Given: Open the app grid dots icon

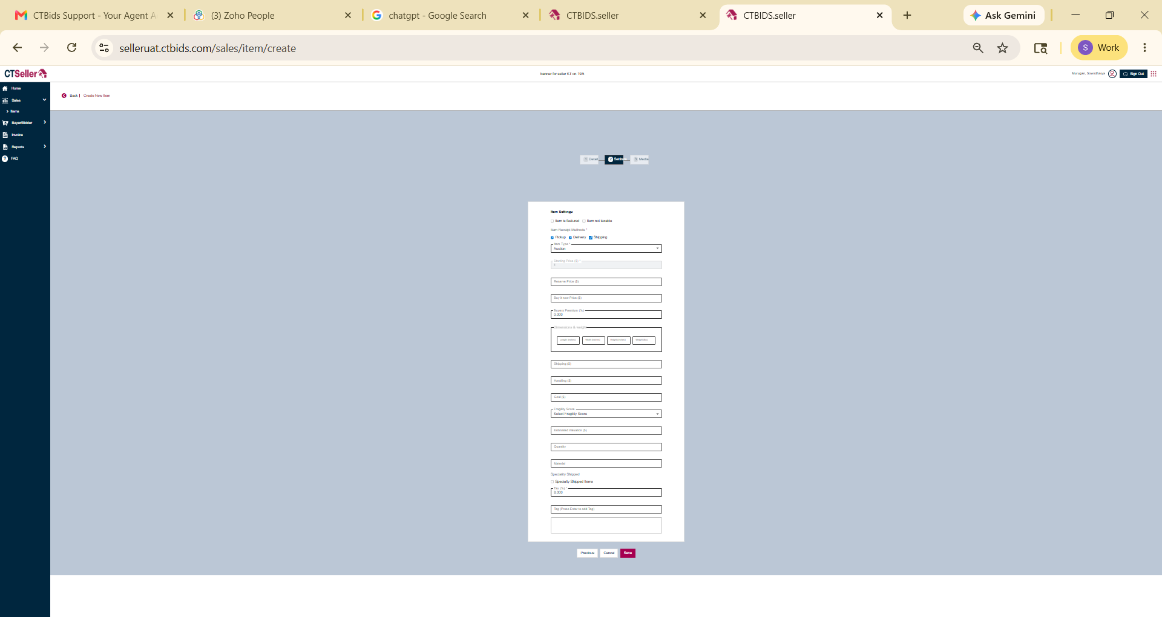Looking at the screenshot, I should [1154, 74].
